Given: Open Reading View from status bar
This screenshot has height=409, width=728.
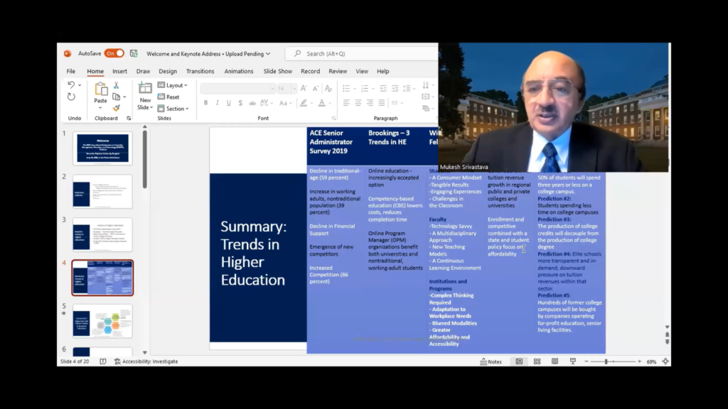Looking at the screenshot, I should 555,361.
